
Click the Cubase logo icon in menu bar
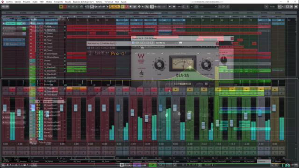coord(3,2)
